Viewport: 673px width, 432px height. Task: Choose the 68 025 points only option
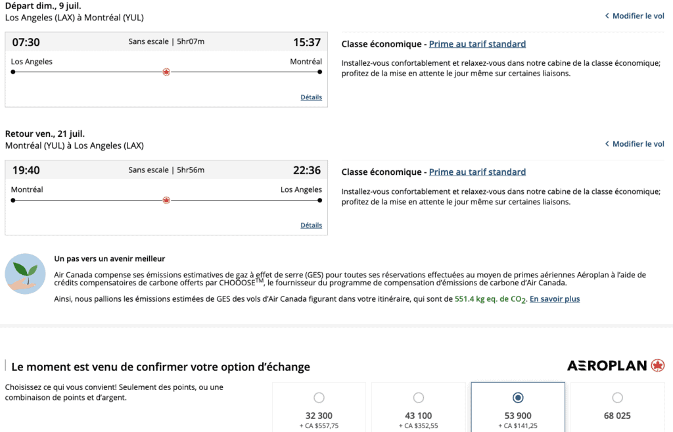(617, 397)
